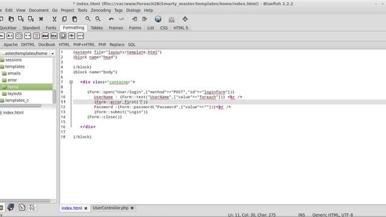
Task: Click the A.I acronym formatting icon
Action: 10,36
